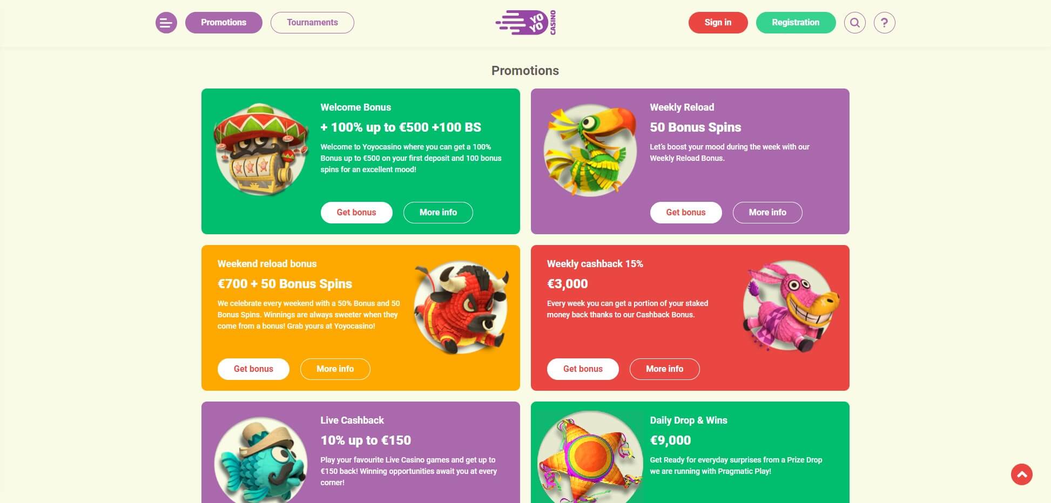Click the star piñata image
The image size is (1051, 503).
[x=590, y=460]
